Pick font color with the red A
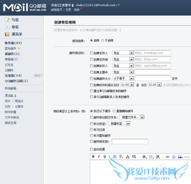The height and width of the screenshot is (184, 191). (128, 156)
